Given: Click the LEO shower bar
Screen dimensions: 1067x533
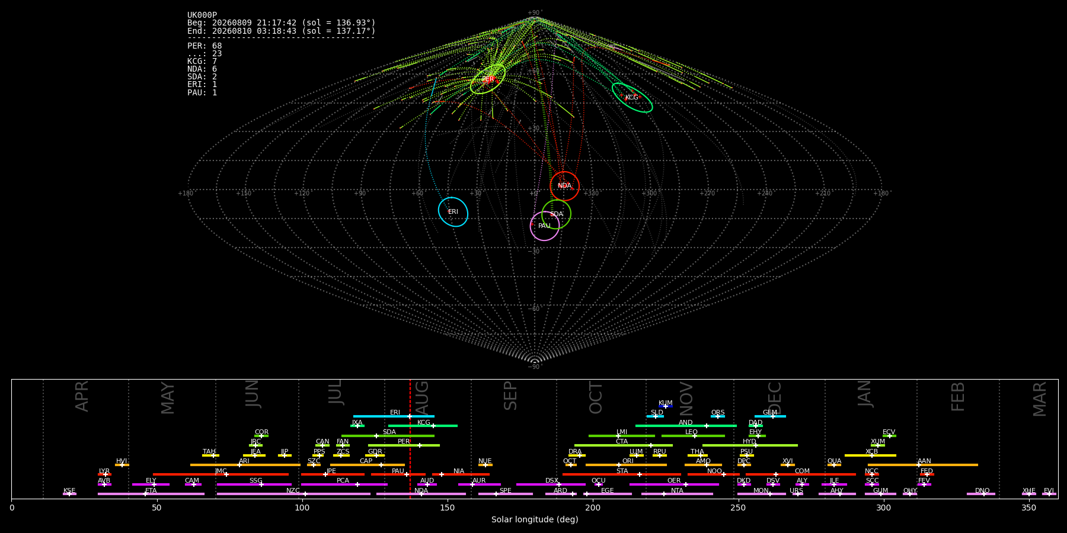Looking at the screenshot, I should [x=693, y=436].
